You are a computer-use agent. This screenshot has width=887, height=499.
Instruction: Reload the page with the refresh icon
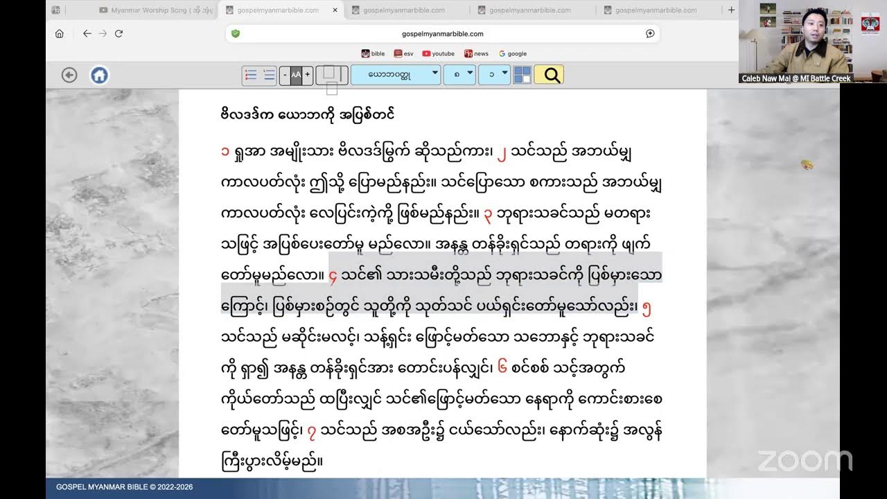coord(119,33)
